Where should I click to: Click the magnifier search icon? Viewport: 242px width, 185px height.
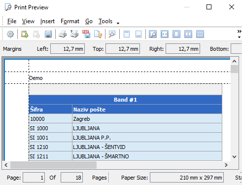pos(112,34)
